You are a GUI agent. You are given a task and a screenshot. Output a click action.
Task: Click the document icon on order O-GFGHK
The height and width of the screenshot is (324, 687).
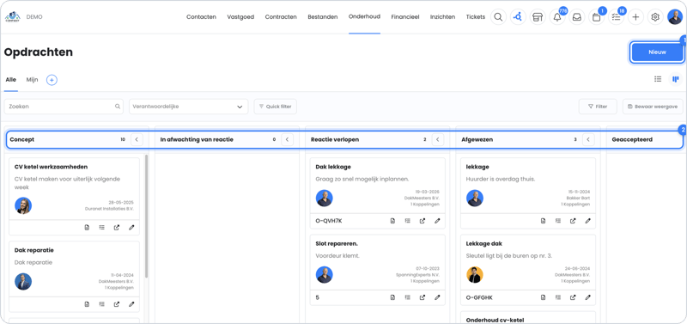tap(544, 297)
